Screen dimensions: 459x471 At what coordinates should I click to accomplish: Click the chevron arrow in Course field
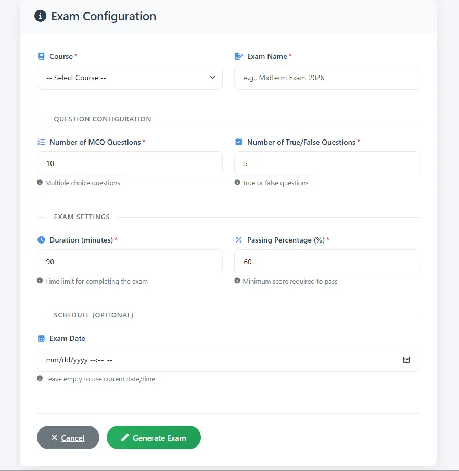[x=212, y=78]
